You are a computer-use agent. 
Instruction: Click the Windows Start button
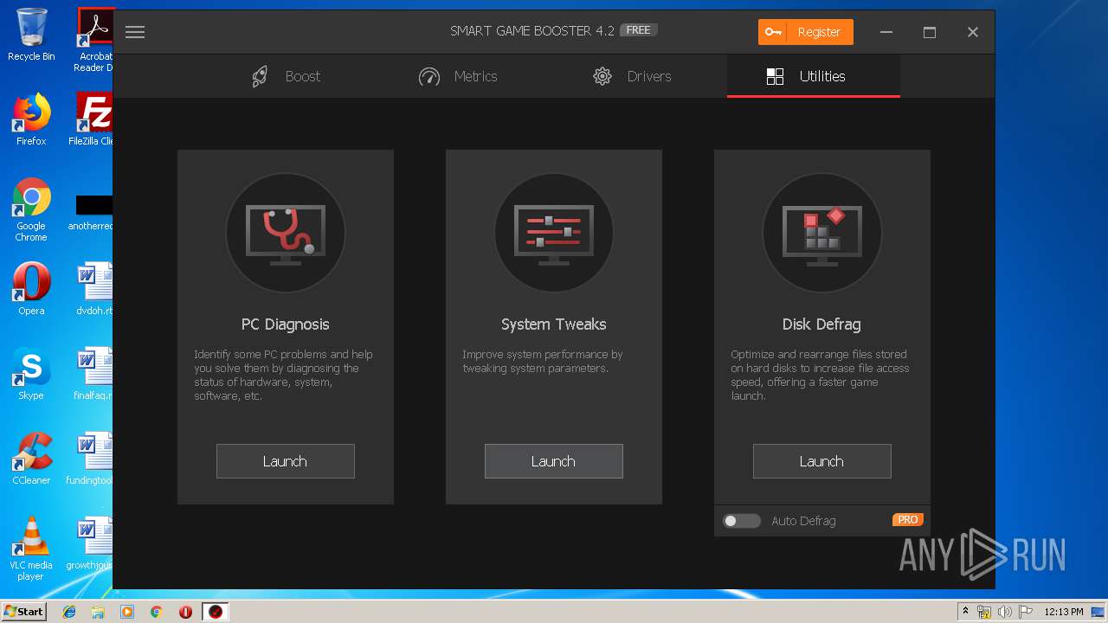click(23, 612)
